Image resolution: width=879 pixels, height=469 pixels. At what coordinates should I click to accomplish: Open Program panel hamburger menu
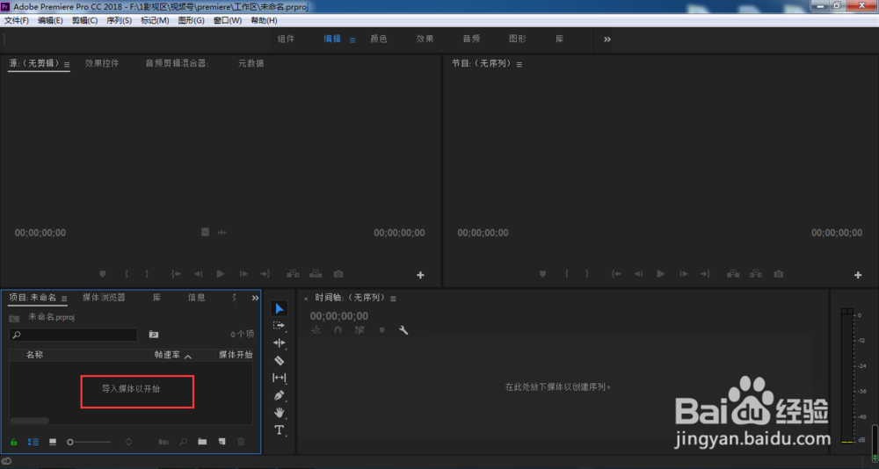point(519,64)
